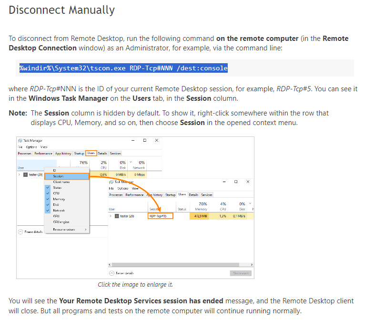Viewport: 374px width, 328px height.
Task: Click the 472,9 MB memory cell
Action: [199, 216]
